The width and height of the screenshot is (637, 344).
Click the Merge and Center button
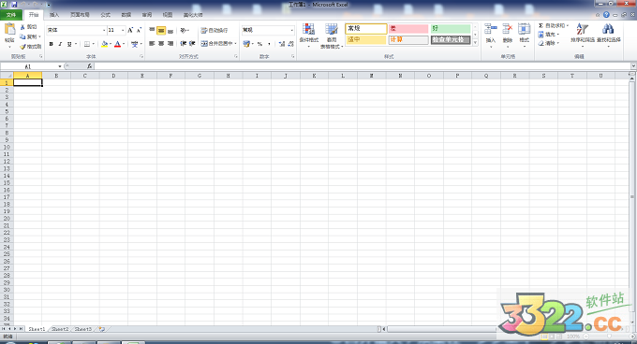[x=218, y=43]
